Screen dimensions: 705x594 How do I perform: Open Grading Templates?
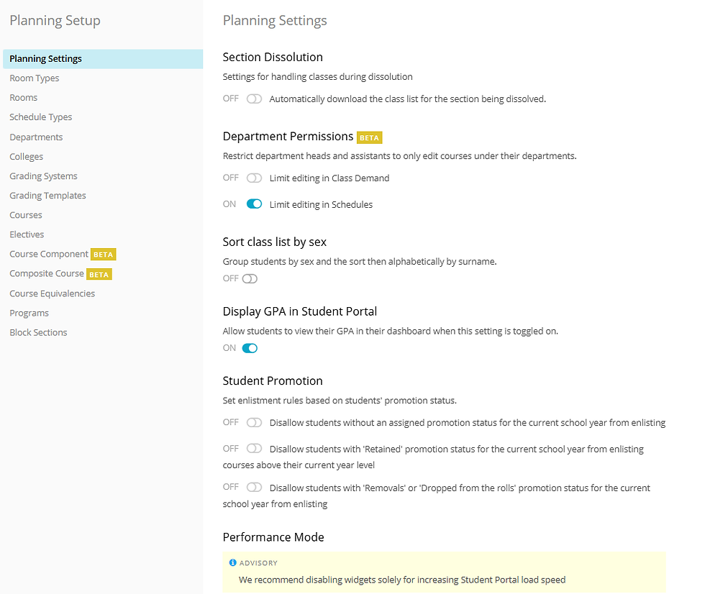47,196
